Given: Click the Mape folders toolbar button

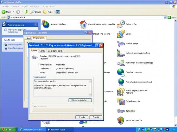Looking at the screenshot, I should point(48,12).
